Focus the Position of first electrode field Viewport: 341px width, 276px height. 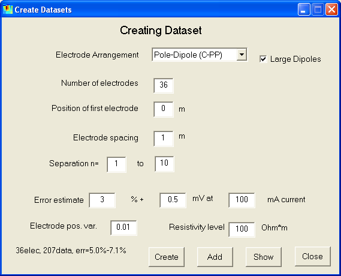point(164,109)
